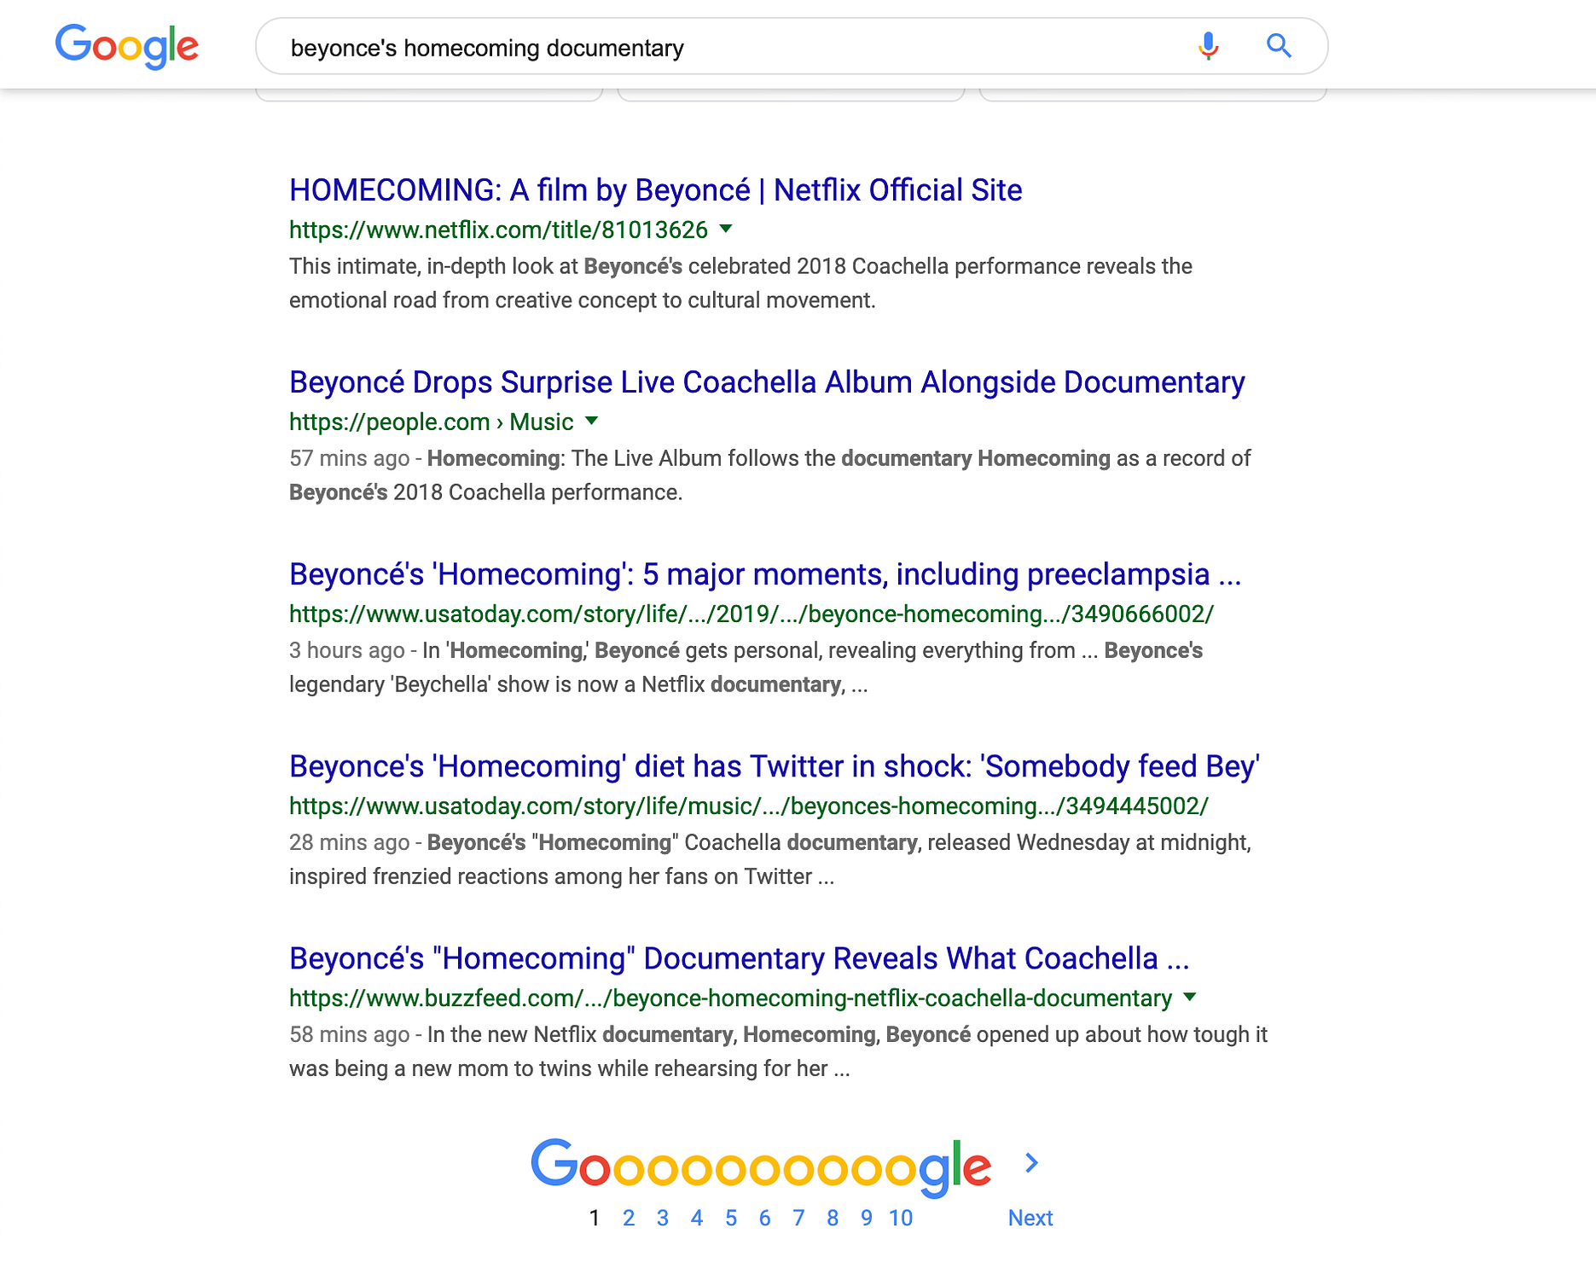Screen dimensions: 1596x1280
Task: Click Next to view more results
Action: tap(1030, 1218)
